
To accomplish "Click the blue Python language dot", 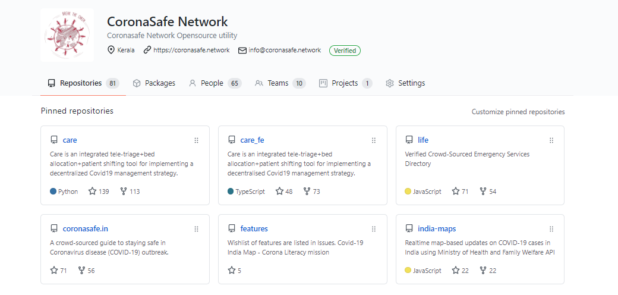I will pos(53,192).
